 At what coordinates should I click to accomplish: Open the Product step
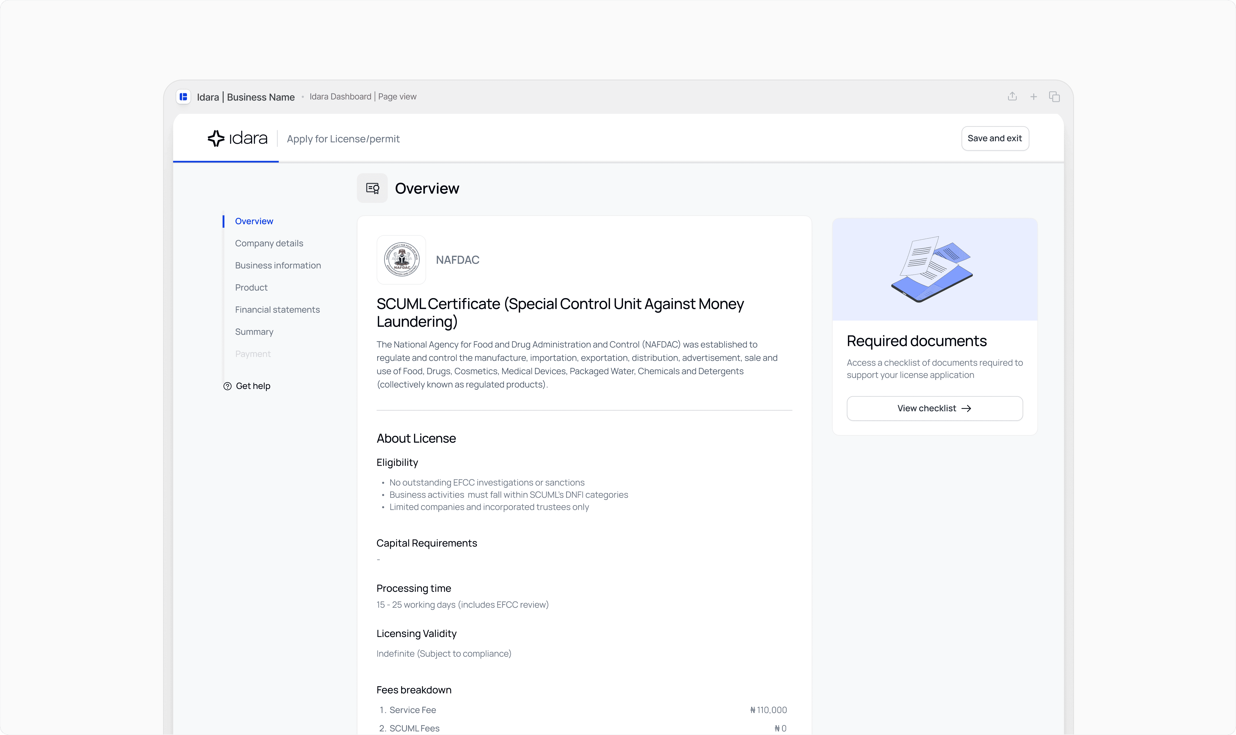(x=251, y=288)
